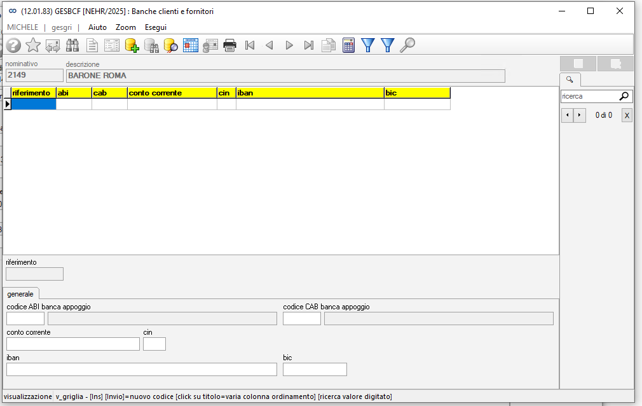Screen dimensions: 642x406
Task: Sort by the iban column header
Action: click(310, 93)
